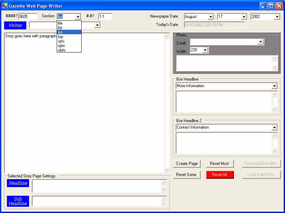285x213 pixels.
Task: Expand the Photo Credit dropdown
Action: coord(260,42)
